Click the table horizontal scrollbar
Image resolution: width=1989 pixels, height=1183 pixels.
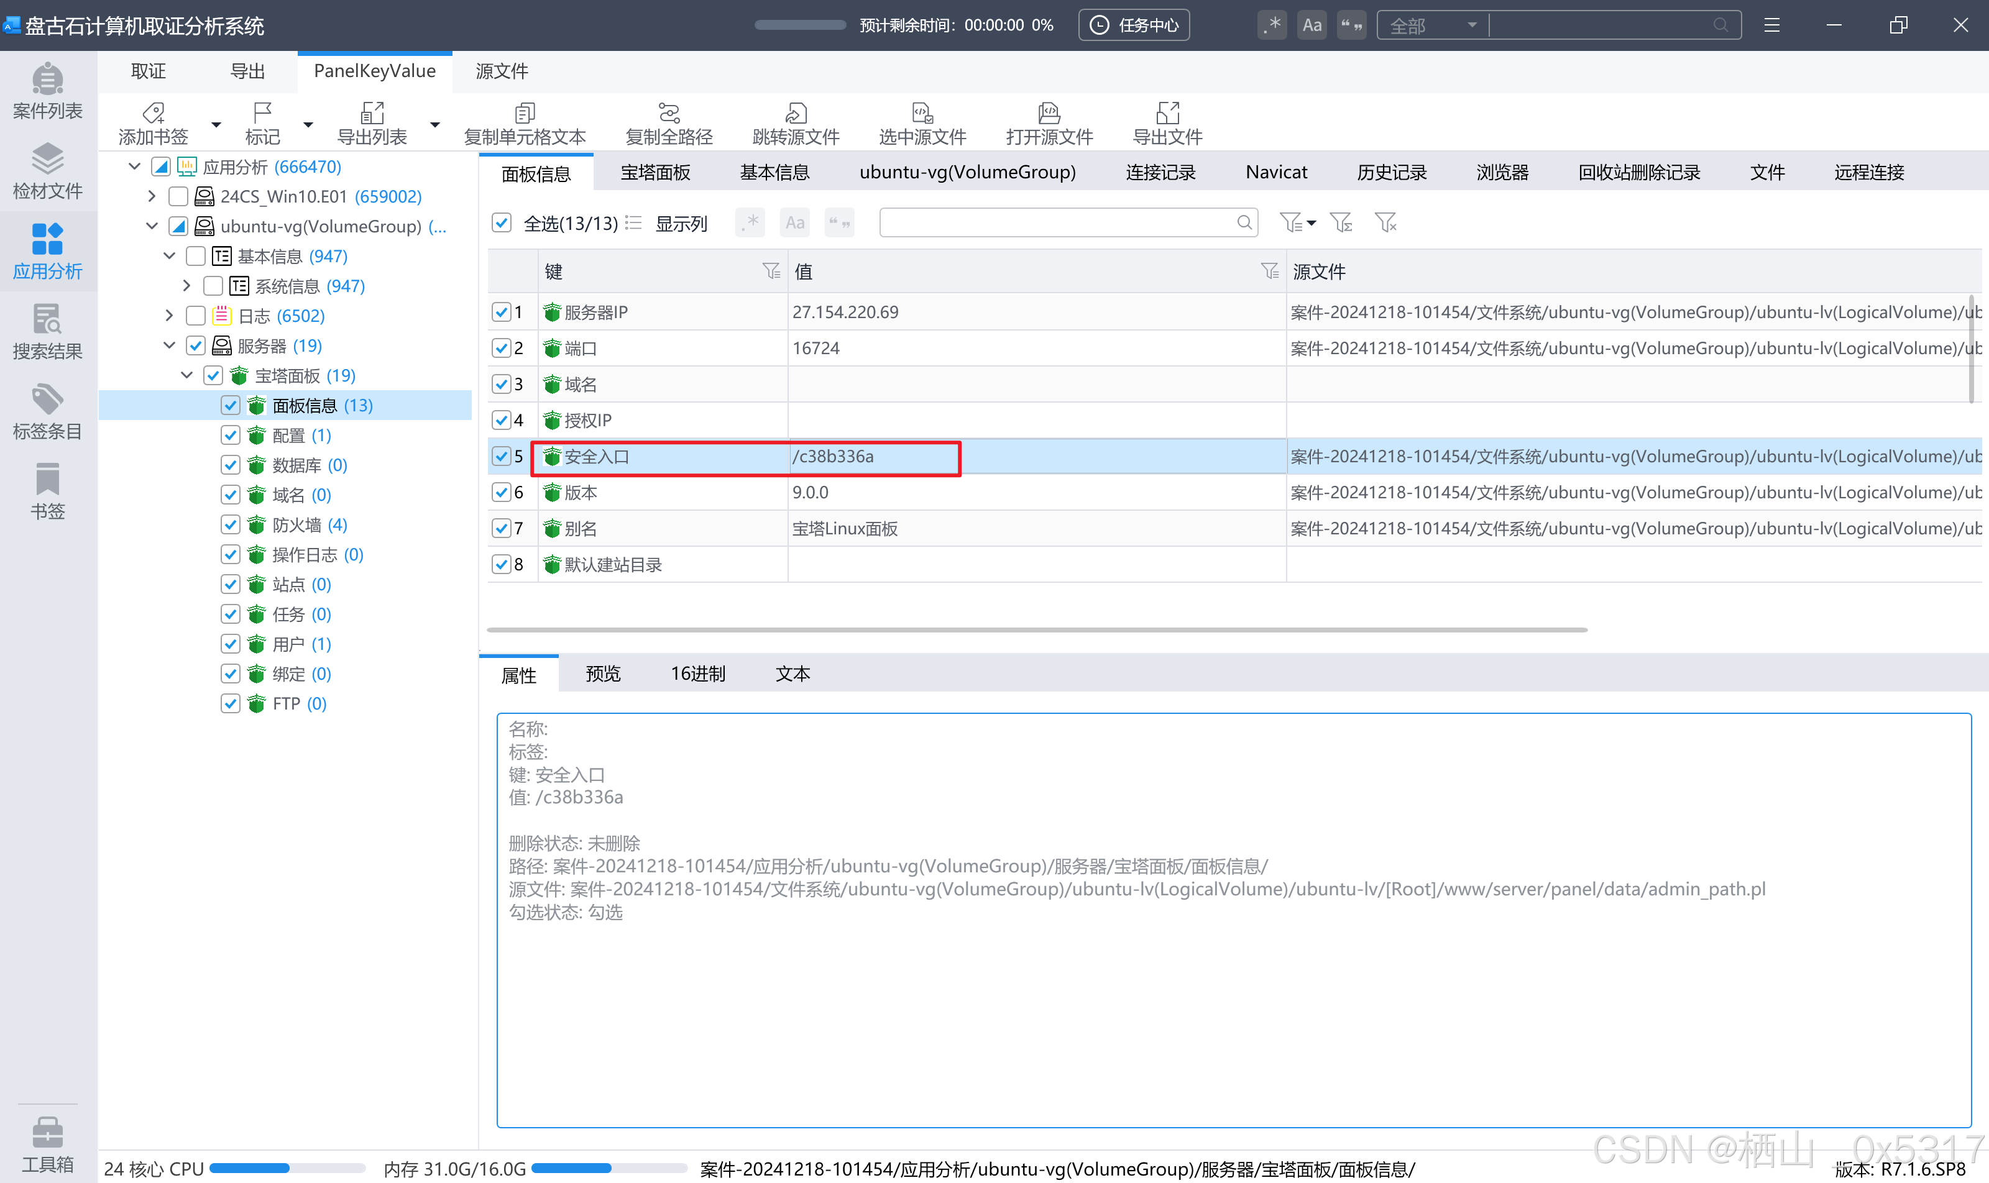[1037, 630]
